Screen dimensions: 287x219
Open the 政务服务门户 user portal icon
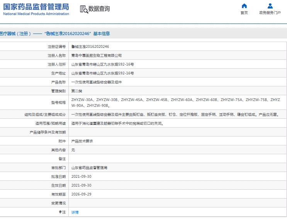click(270, 6)
